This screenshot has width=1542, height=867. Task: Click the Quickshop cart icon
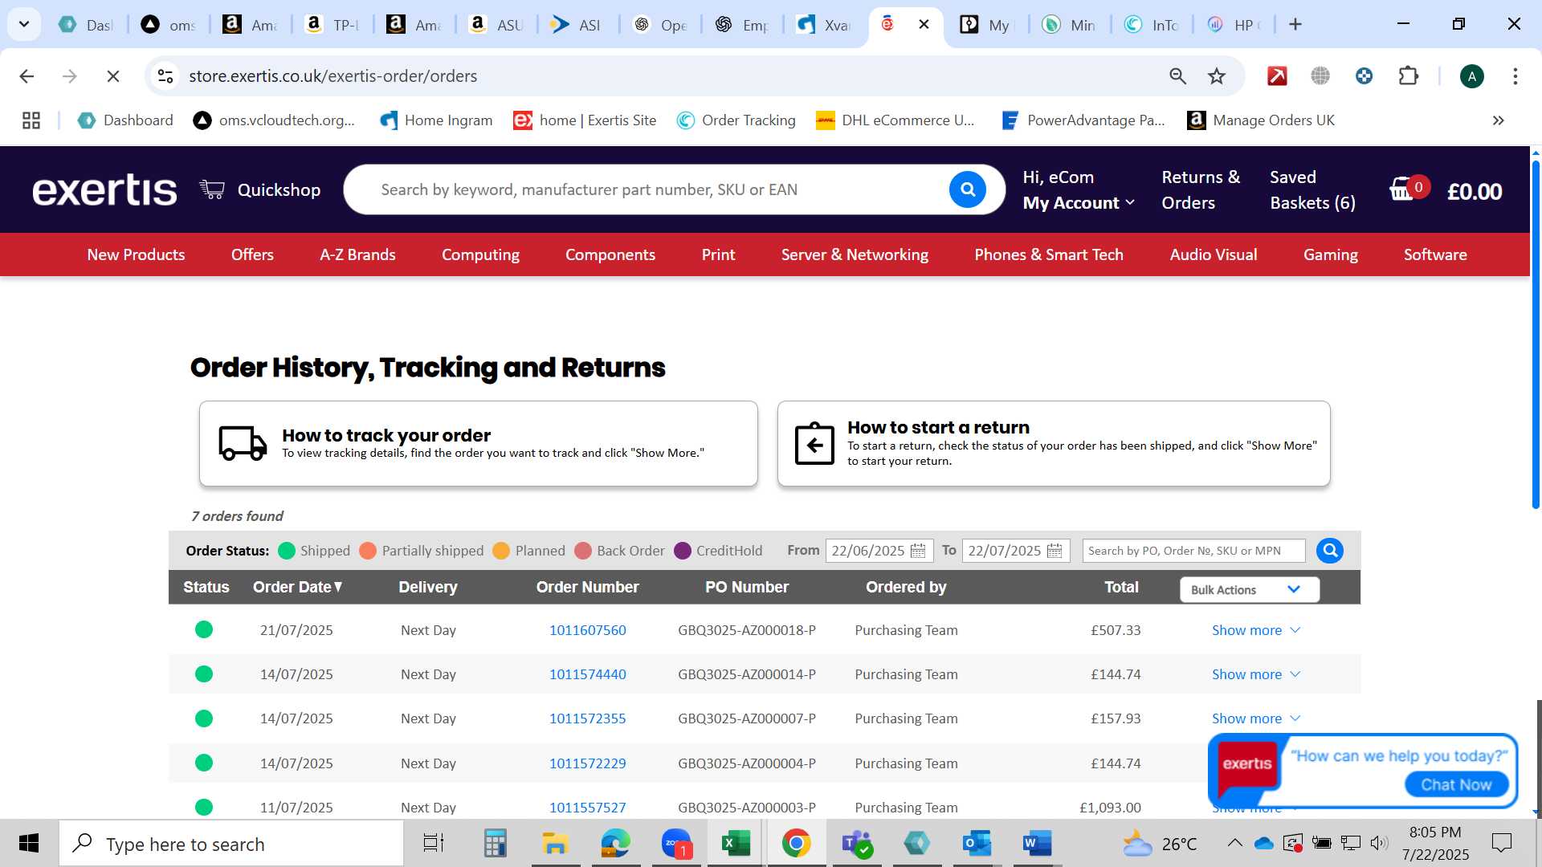tap(212, 189)
